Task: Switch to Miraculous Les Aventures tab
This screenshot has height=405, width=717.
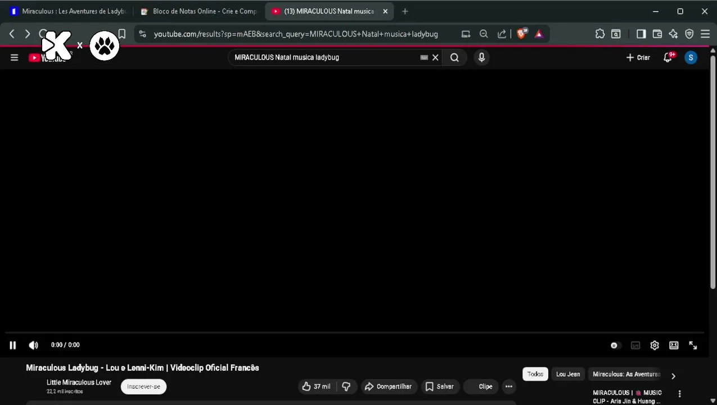Action: (69, 11)
